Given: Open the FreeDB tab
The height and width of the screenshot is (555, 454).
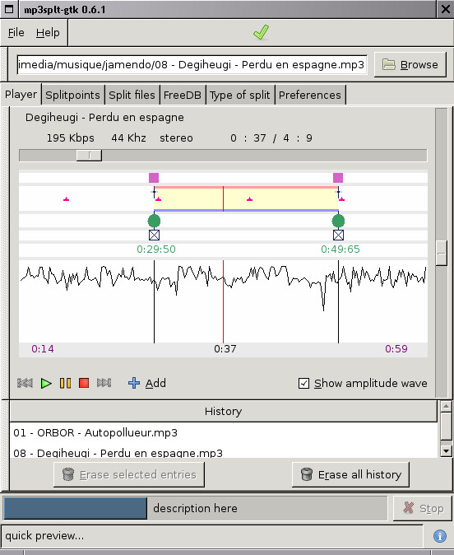Looking at the screenshot, I should 183,95.
